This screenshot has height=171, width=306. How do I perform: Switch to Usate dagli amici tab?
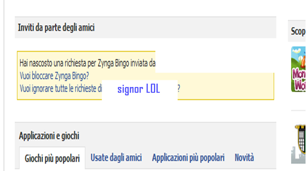coord(116,157)
